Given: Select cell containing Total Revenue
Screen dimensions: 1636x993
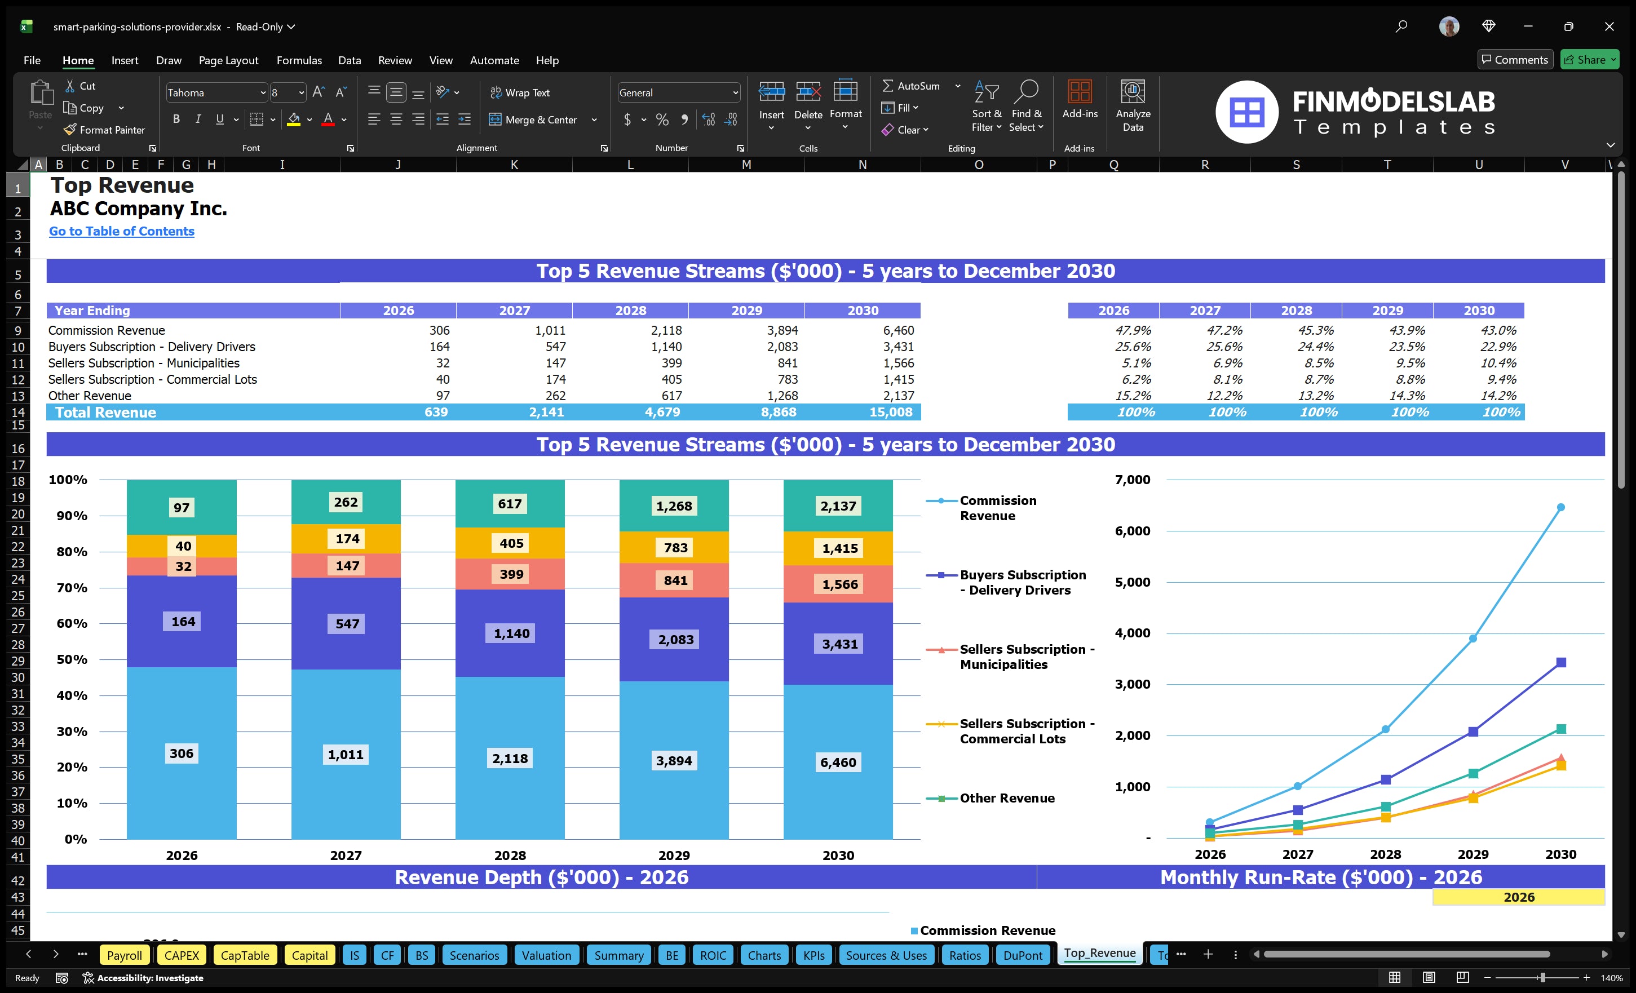Looking at the screenshot, I should [105, 411].
